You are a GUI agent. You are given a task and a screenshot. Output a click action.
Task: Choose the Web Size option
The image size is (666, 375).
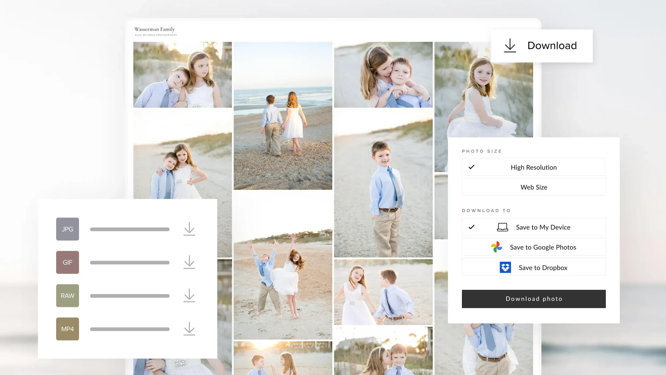(534, 187)
